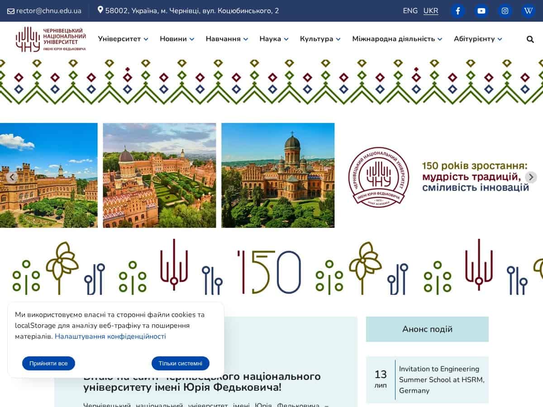Select the UKR language link
Viewport: 543px width, 407px height.
pos(431,11)
